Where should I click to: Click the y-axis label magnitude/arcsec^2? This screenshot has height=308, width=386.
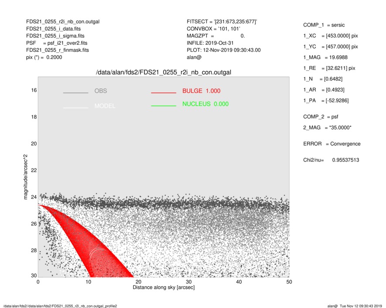point(26,177)
